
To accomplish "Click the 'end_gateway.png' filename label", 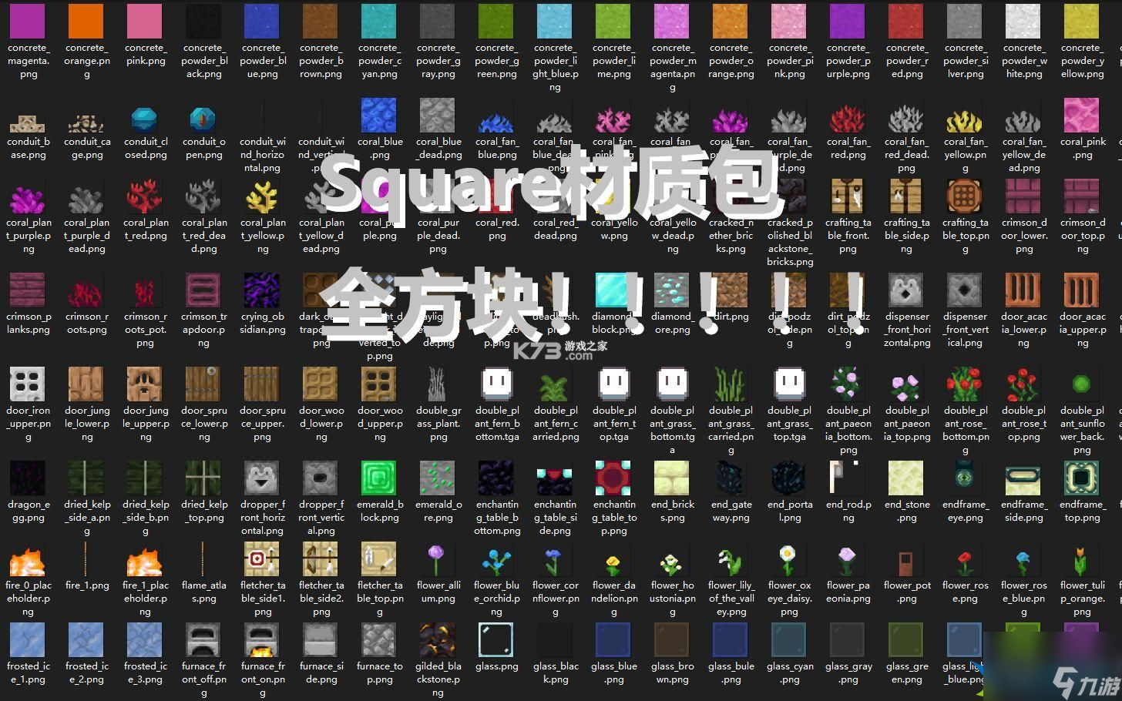I will pyautogui.click(x=731, y=511).
